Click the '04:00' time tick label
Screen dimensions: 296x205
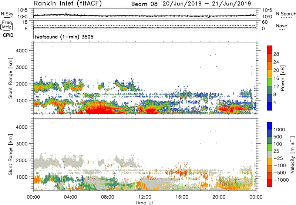point(70,197)
